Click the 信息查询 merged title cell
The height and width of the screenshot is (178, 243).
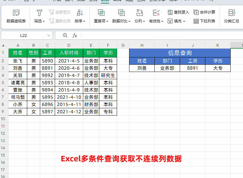point(180,53)
